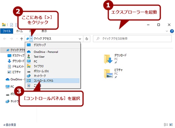Close the Explorer window
Image resolution: width=175 pixels, height=128 pixels.
(x=169, y=25)
